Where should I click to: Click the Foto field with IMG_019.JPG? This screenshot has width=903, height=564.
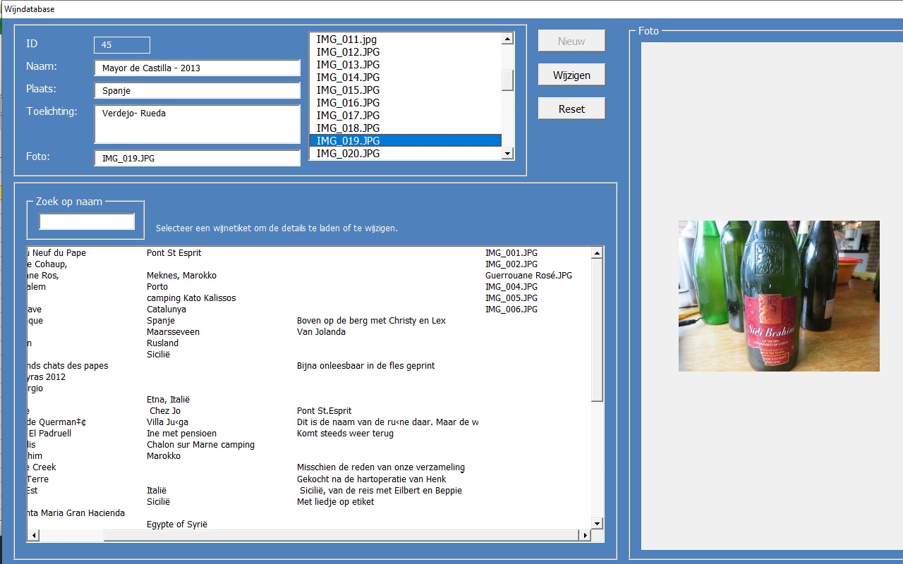pos(198,158)
